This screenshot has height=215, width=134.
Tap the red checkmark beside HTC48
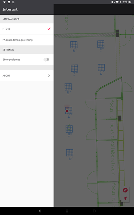[49, 29]
